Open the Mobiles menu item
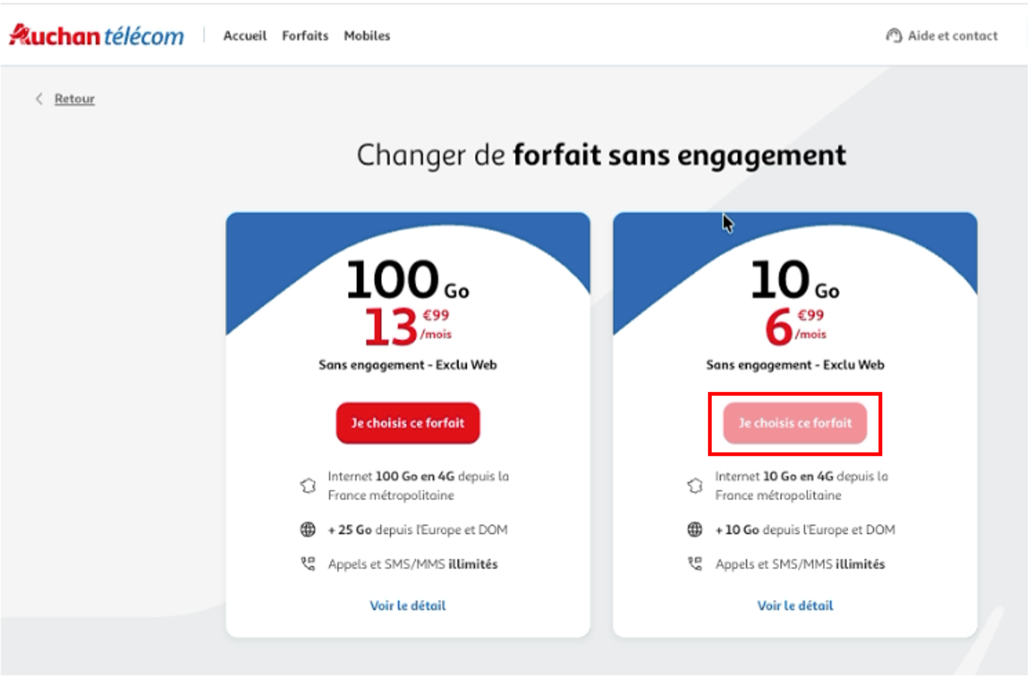The height and width of the screenshot is (676, 1029). click(x=367, y=35)
